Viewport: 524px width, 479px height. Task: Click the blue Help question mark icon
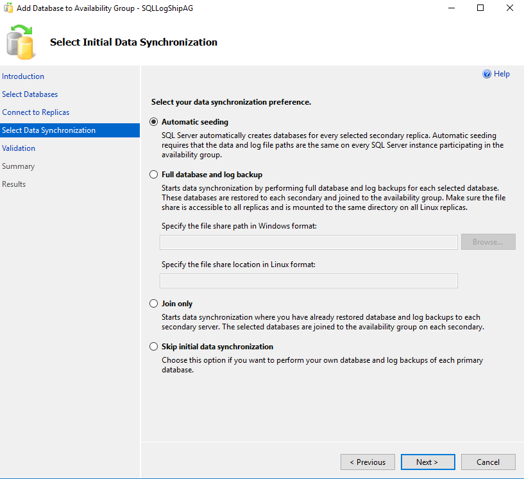[487, 74]
